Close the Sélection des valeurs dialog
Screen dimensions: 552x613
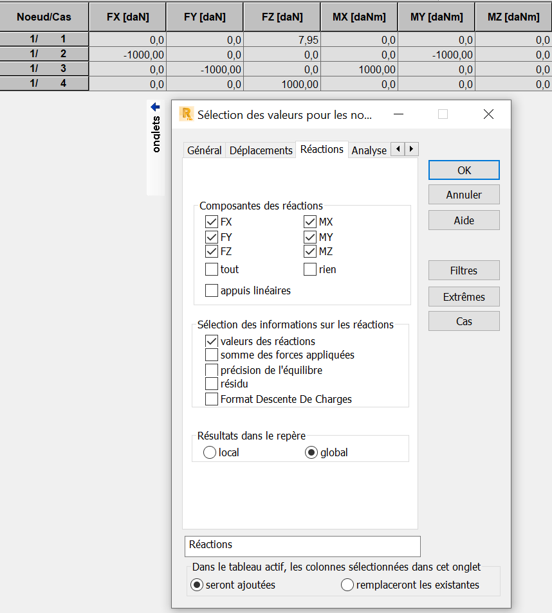(488, 114)
